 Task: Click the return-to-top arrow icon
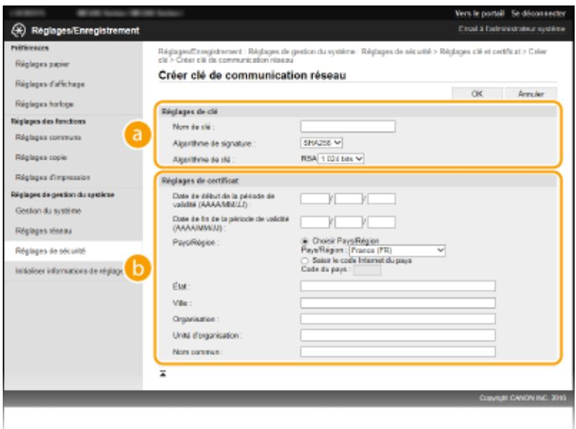pyautogui.click(x=163, y=373)
